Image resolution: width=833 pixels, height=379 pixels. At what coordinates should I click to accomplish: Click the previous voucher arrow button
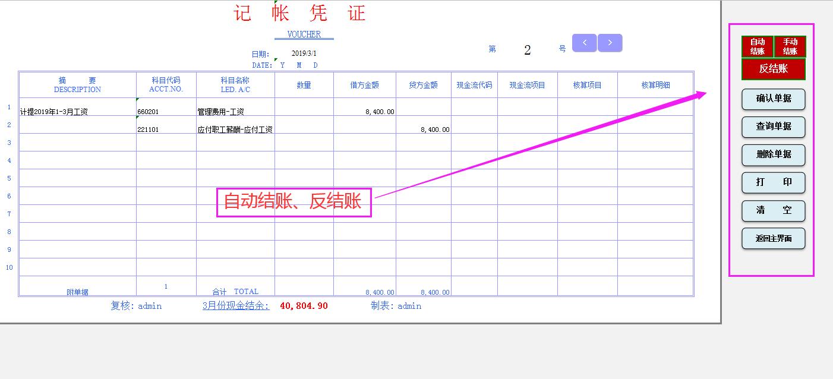[584, 42]
